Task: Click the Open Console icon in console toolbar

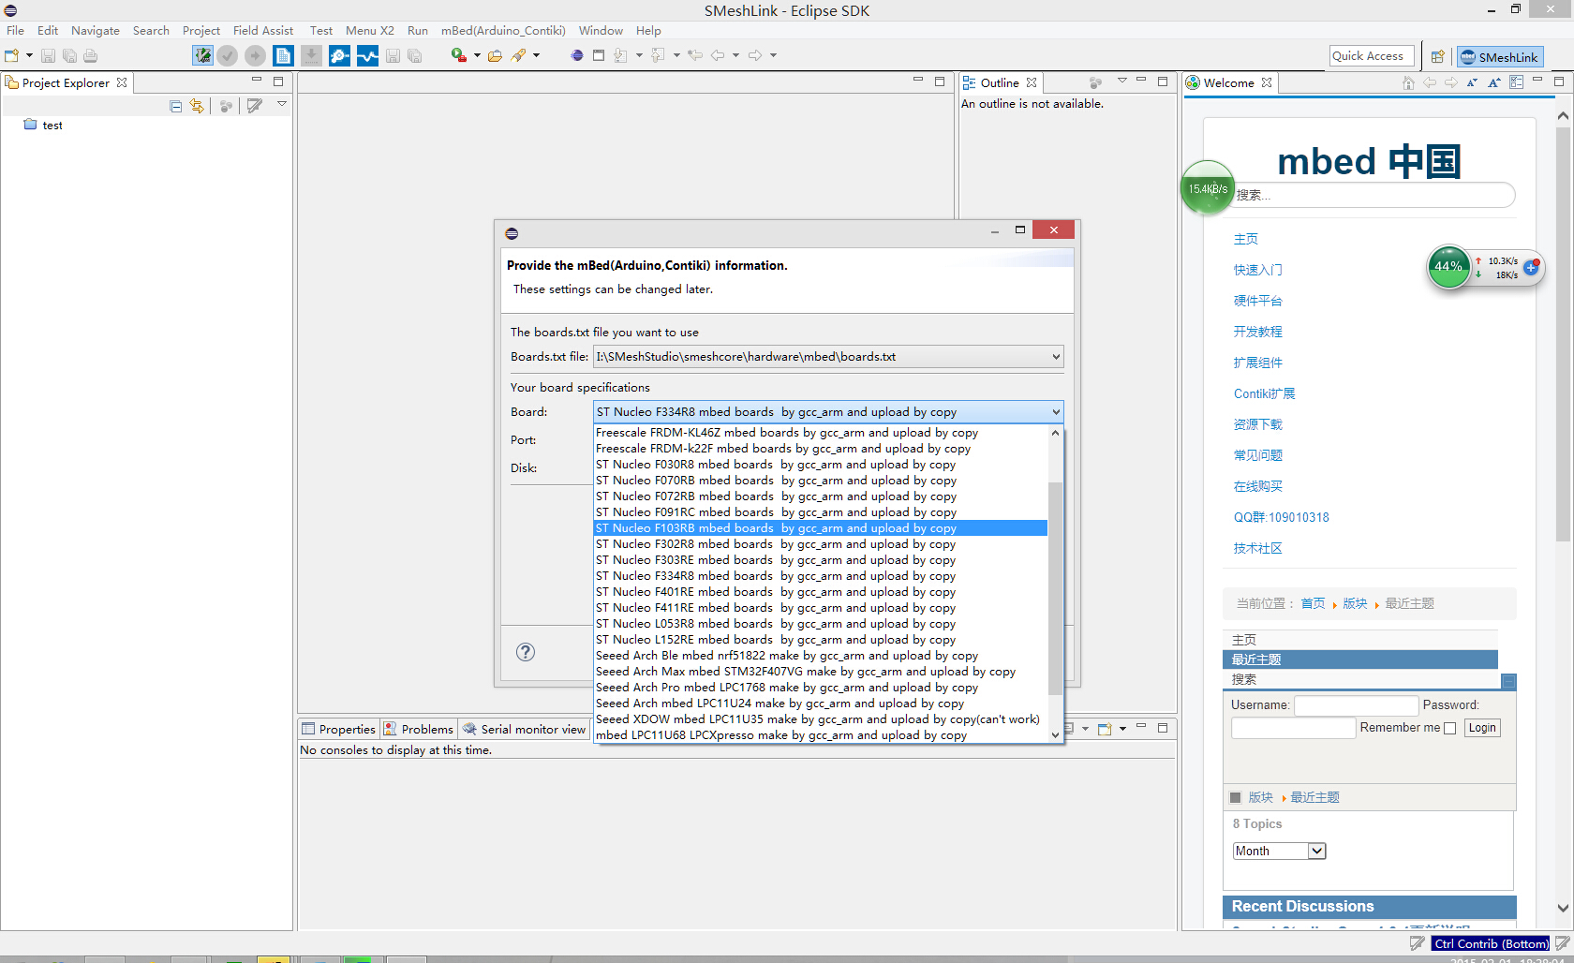Action: (1105, 729)
